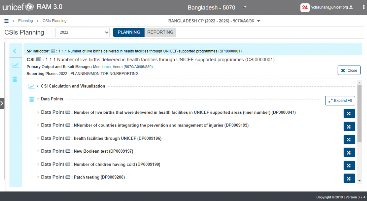Viewport: 367px width, 201px height.
Task: Switch to REPORTING mode toggle
Action: click(x=160, y=32)
